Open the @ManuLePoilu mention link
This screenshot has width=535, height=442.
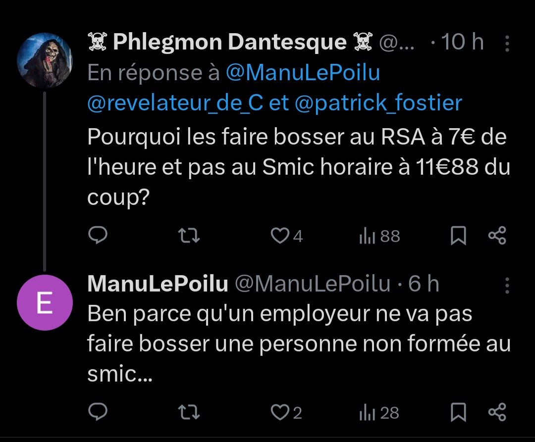303,73
